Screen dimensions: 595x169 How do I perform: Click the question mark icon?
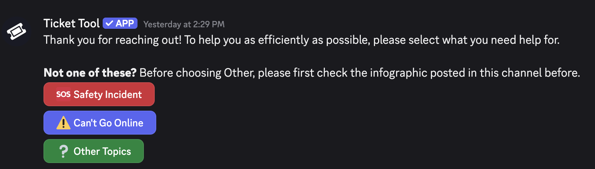click(x=64, y=151)
